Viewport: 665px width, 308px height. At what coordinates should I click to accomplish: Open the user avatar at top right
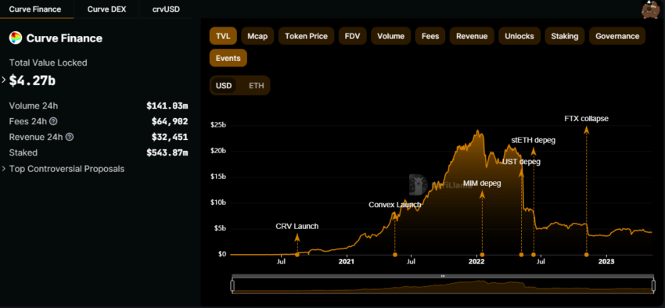click(651, 9)
